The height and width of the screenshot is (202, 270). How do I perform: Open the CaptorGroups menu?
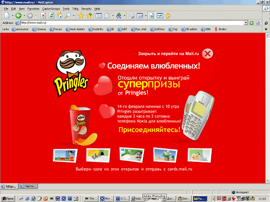tap(51, 9)
